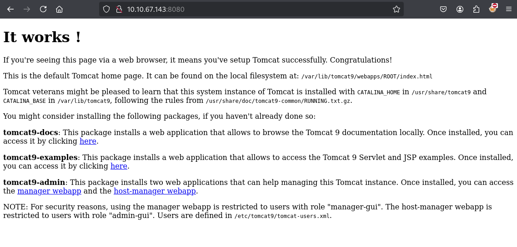Screen dimensions: 517x247
Task: Save page to Pocket
Action: pyautogui.click(x=443, y=9)
